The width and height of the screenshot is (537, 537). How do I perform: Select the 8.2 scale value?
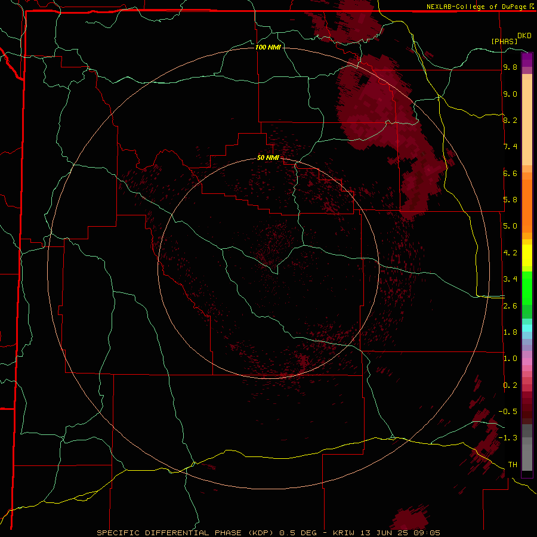tap(510, 120)
